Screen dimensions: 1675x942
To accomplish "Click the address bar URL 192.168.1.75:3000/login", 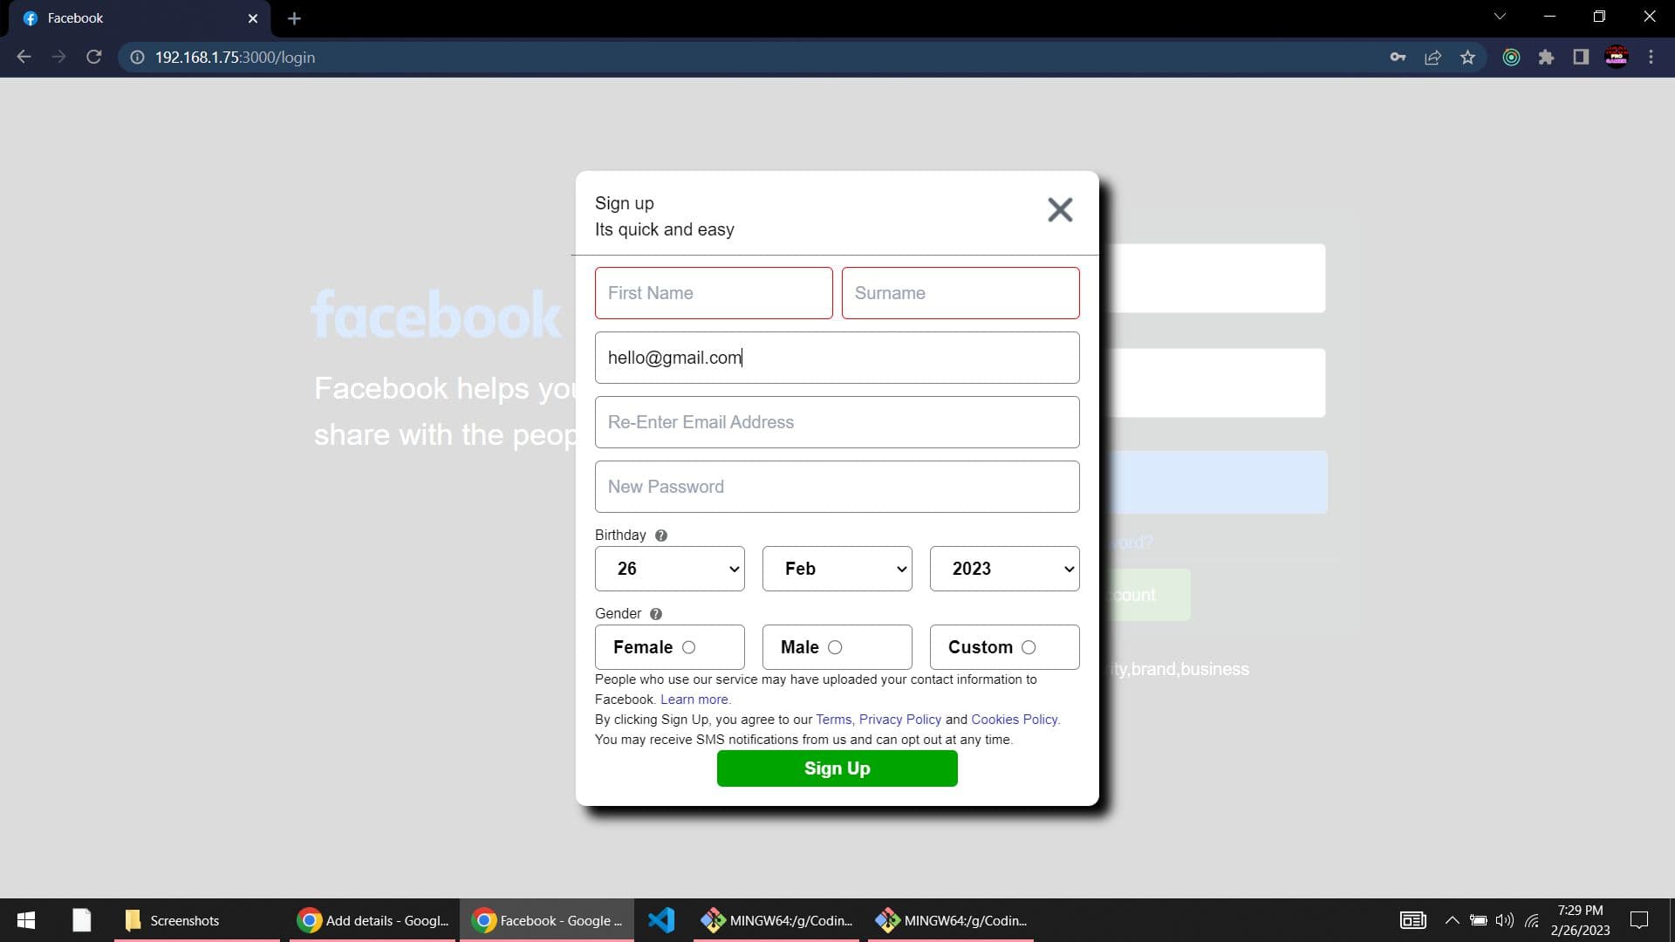I will (x=235, y=58).
